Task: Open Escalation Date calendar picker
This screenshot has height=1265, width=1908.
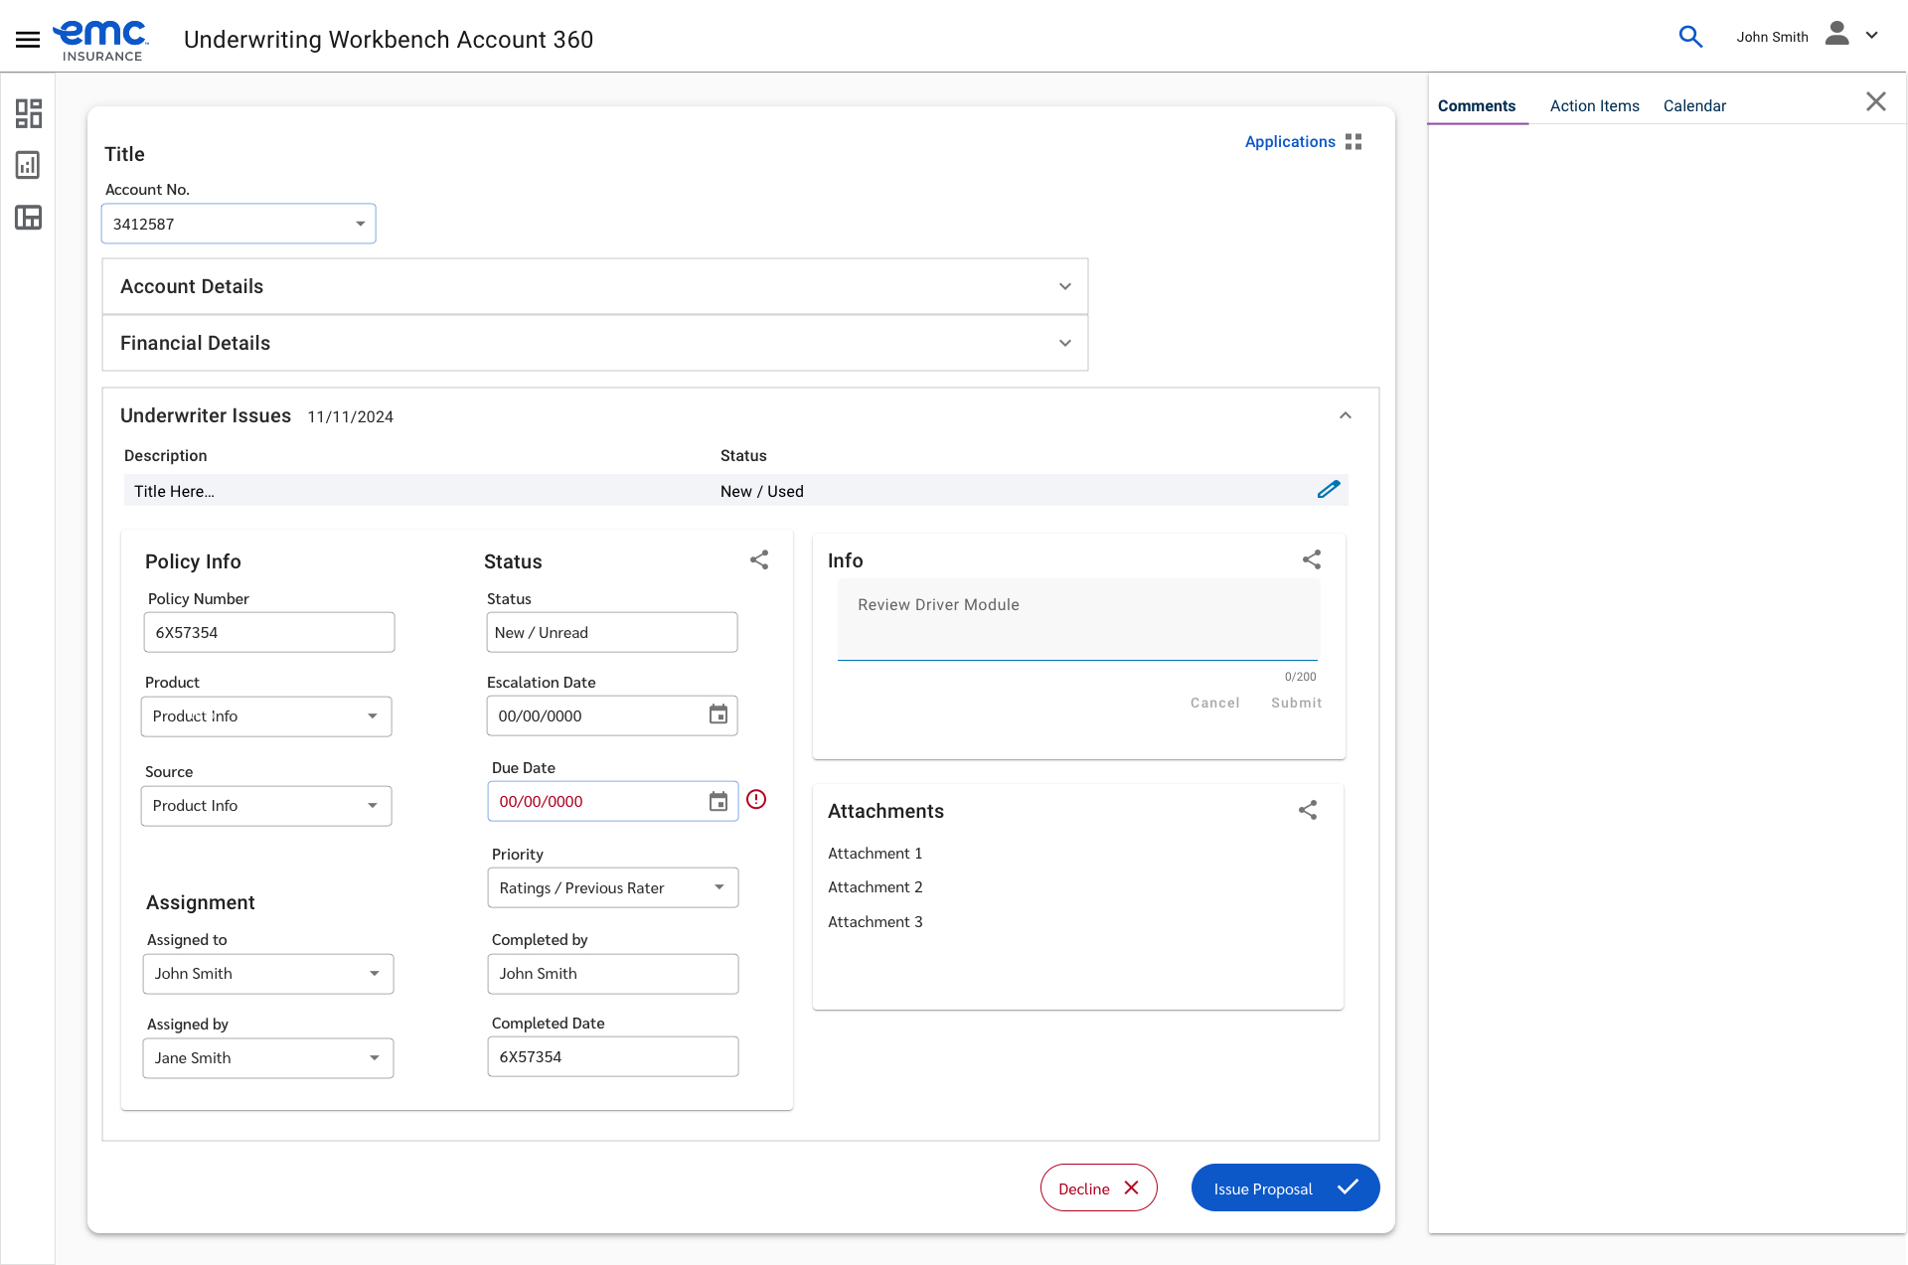Action: point(717,714)
